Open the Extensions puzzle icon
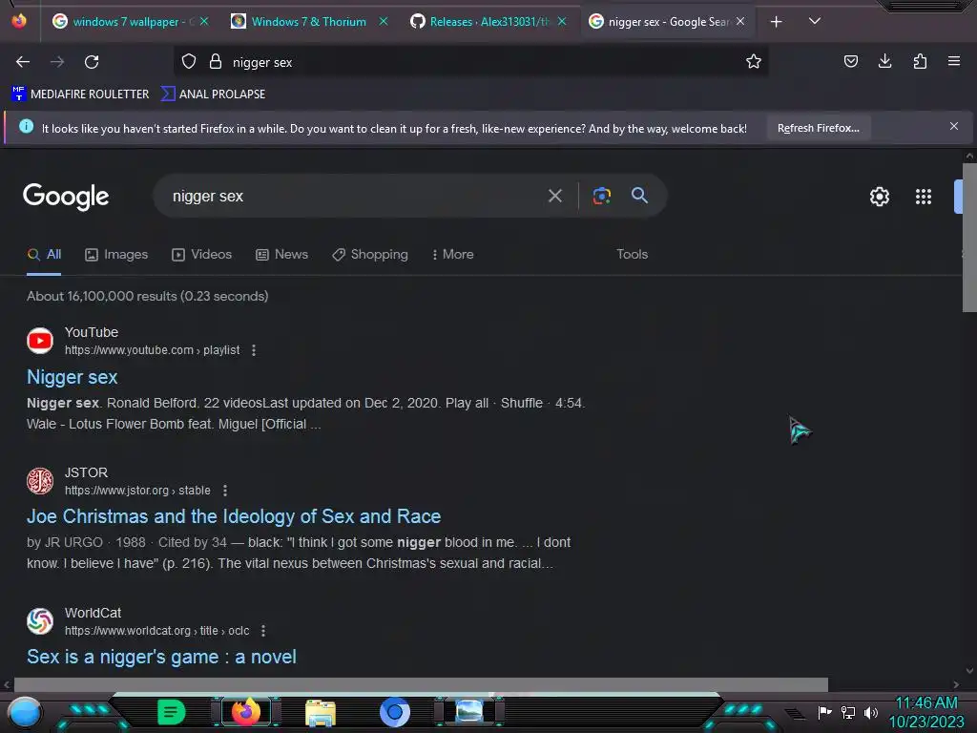This screenshot has height=733, width=977. [920, 61]
